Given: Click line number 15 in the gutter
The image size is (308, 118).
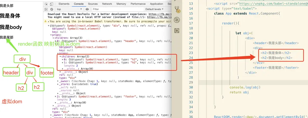Looking at the screenshot, I should coord(191,13).
